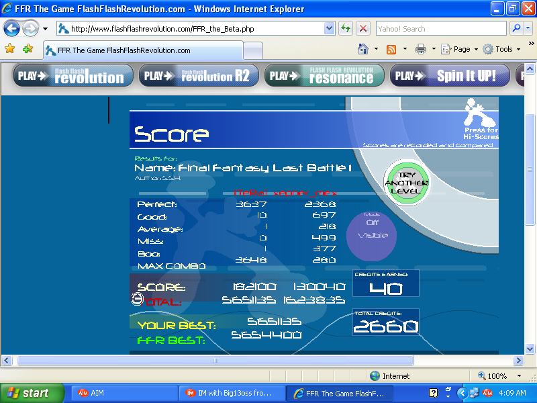Viewport: 537px width, 403px height.
Task: Open the search provider dropdown arrow
Action: point(528,29)
